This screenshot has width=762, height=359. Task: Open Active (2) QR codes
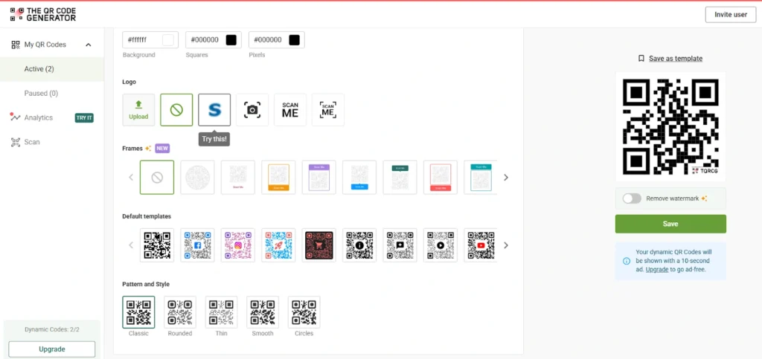point(52,69)
